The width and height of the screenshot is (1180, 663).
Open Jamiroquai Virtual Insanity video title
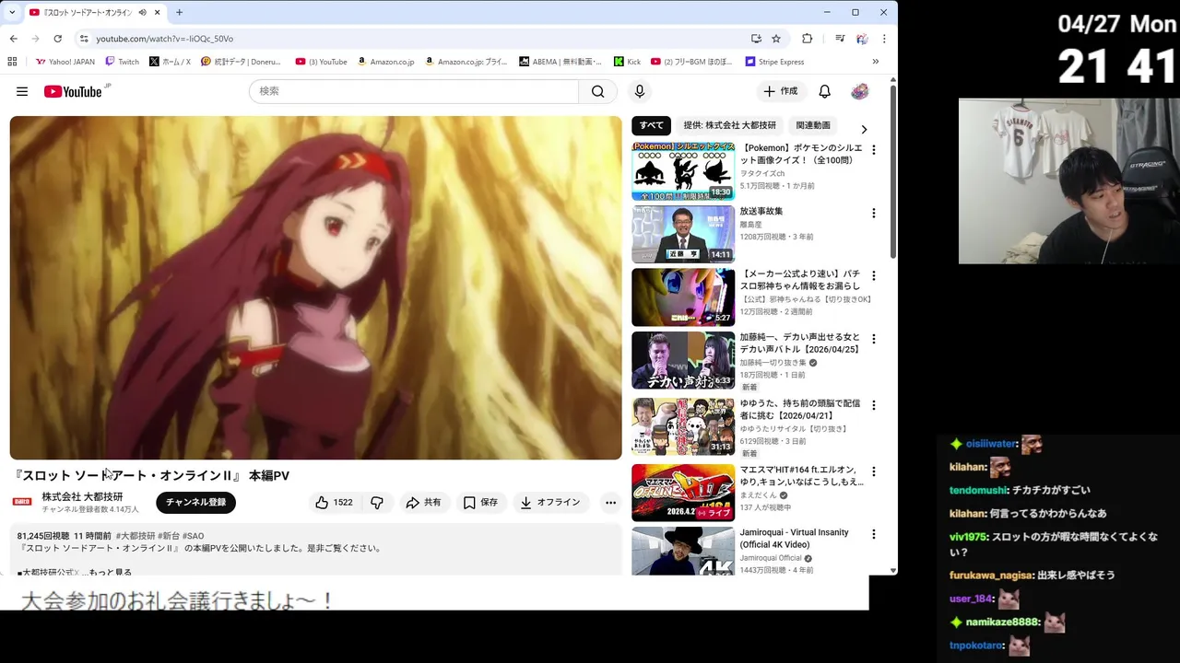pos(794,539)
